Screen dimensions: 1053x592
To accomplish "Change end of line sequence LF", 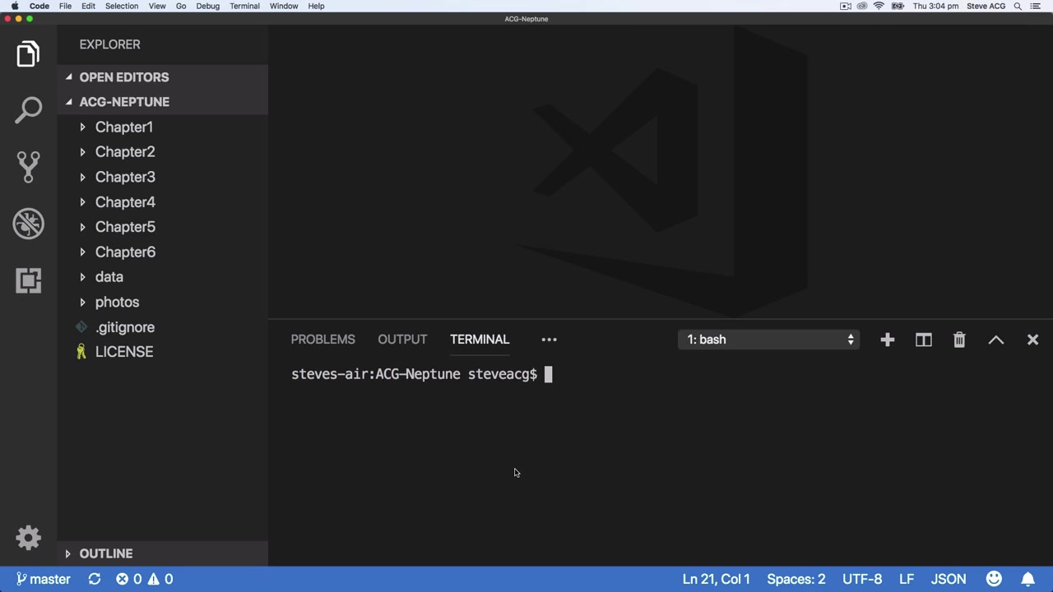I will pos(907,579).
